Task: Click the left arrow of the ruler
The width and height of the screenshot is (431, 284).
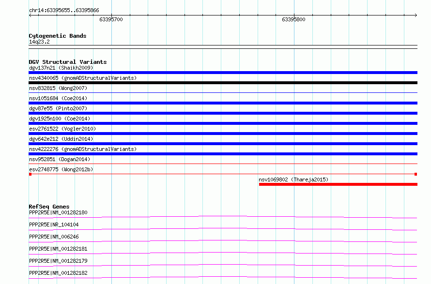Action: (30, 15)
